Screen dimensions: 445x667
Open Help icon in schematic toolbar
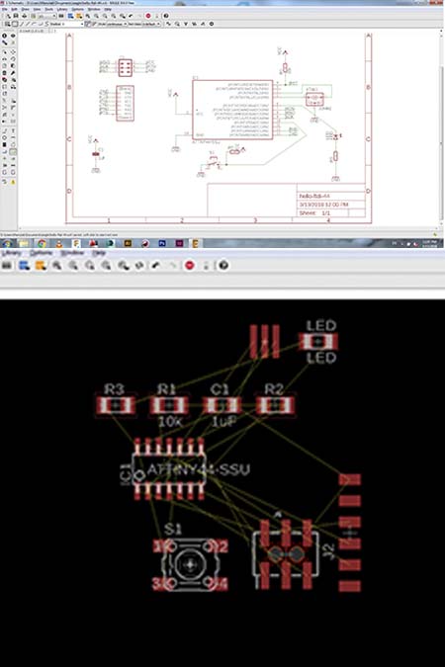[x=166, y=15]
